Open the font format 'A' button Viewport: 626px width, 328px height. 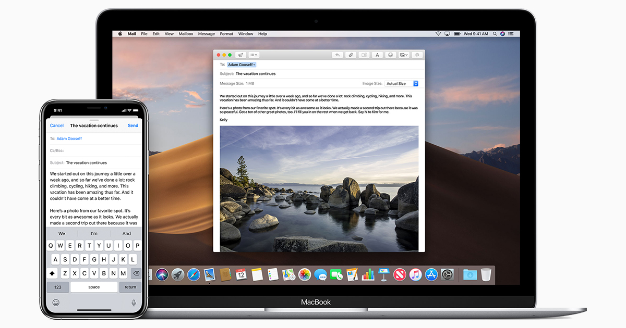(377, 55)
